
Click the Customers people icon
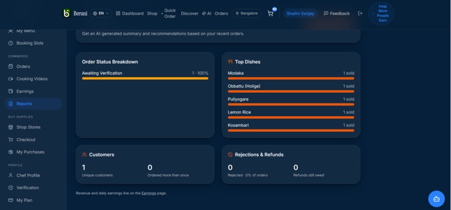tap(84, 155)
